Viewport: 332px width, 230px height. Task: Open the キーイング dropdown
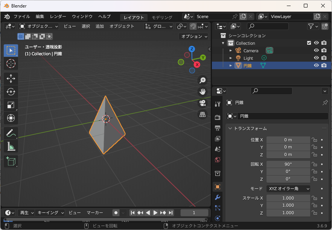50,213
